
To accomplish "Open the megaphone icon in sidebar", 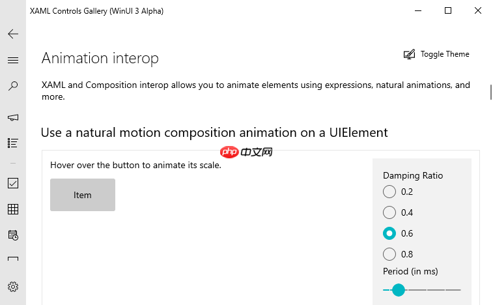I will tap(13, 117).
